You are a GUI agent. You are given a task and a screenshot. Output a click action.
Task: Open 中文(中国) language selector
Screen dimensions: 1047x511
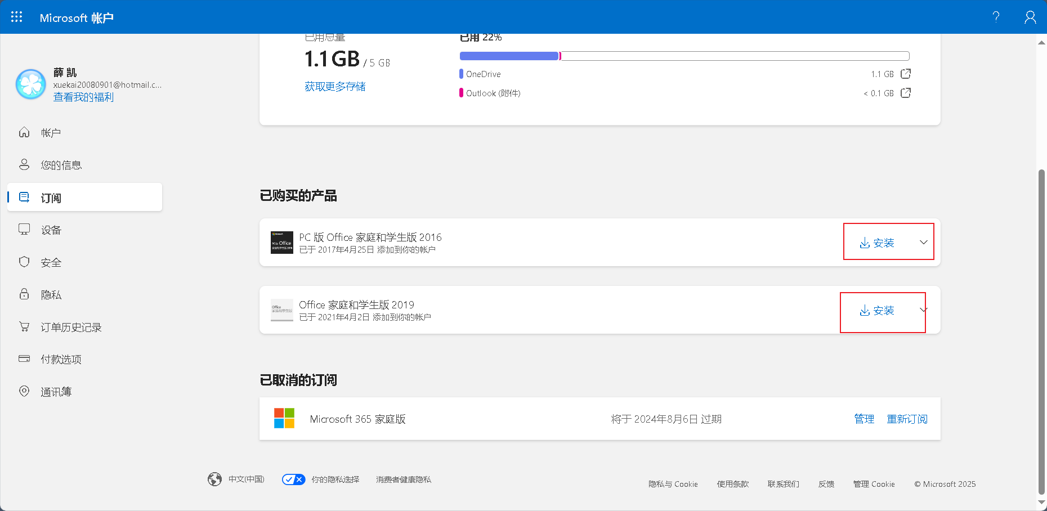pos(246,479)
